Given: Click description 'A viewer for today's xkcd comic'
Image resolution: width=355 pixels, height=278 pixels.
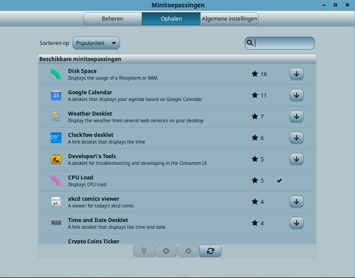Looking at the screenshot, I should point(101,206).
